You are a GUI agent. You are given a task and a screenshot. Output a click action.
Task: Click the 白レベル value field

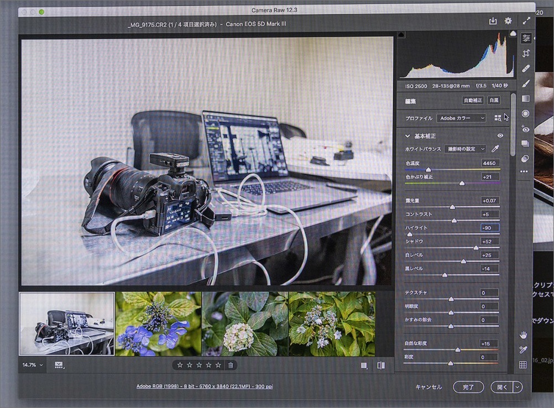click(x=490, y=255)
